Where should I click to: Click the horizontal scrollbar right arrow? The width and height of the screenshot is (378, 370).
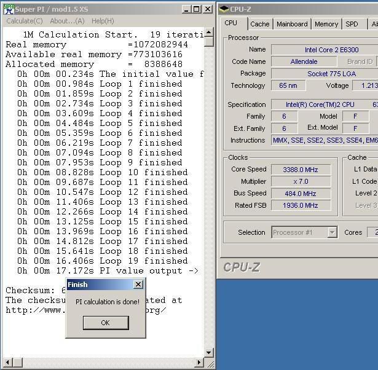pyautogui.click(x=199, y=362)
